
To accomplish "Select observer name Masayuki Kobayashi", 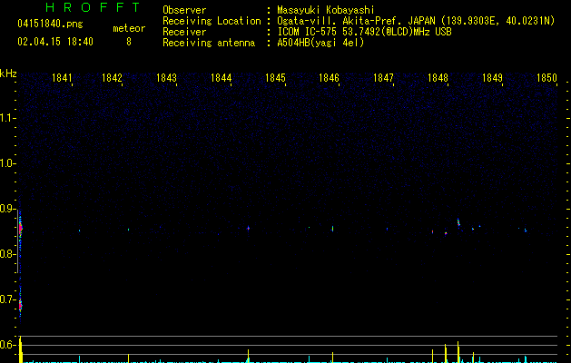I will tap(326, 10).
